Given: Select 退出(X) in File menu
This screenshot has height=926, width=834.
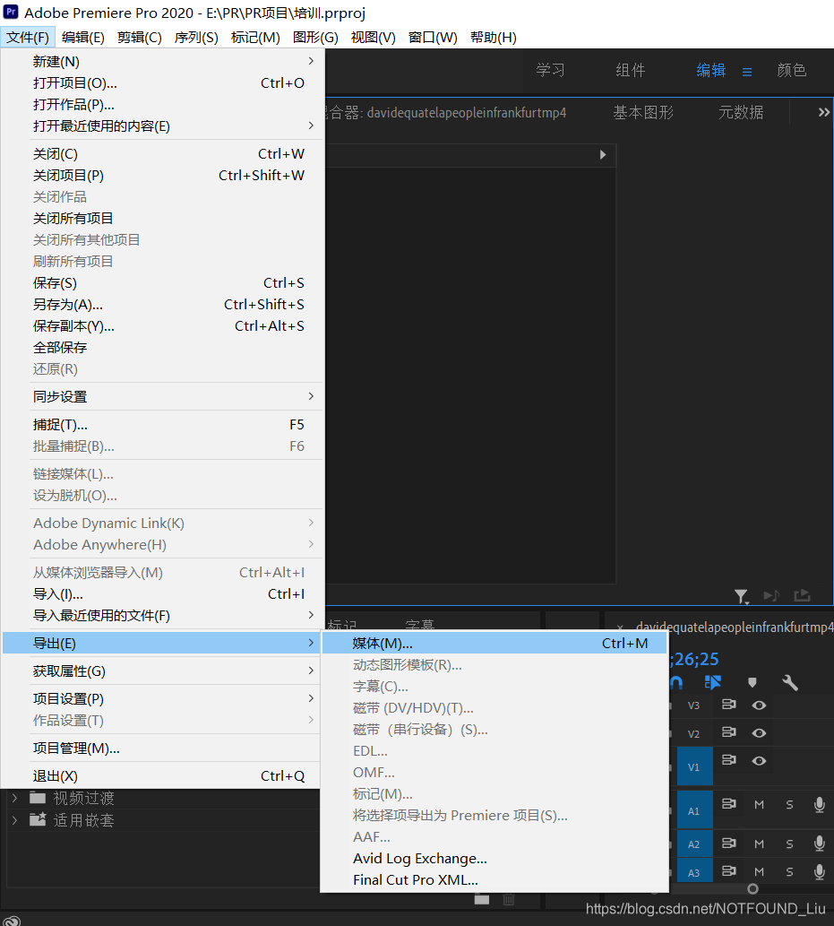Looking at the screenshot, I should pyautogui.click(x=162, y=776).
